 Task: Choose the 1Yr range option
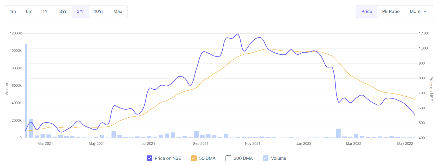pyautogui.click(x=46, y=11)
